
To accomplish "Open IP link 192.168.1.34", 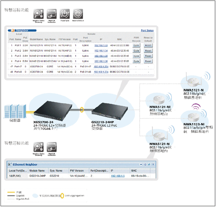I will click(x=101, y=51).
